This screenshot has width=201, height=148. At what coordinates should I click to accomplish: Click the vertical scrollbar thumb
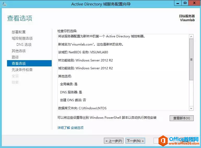pyautogui.click(x=191, y=59)
